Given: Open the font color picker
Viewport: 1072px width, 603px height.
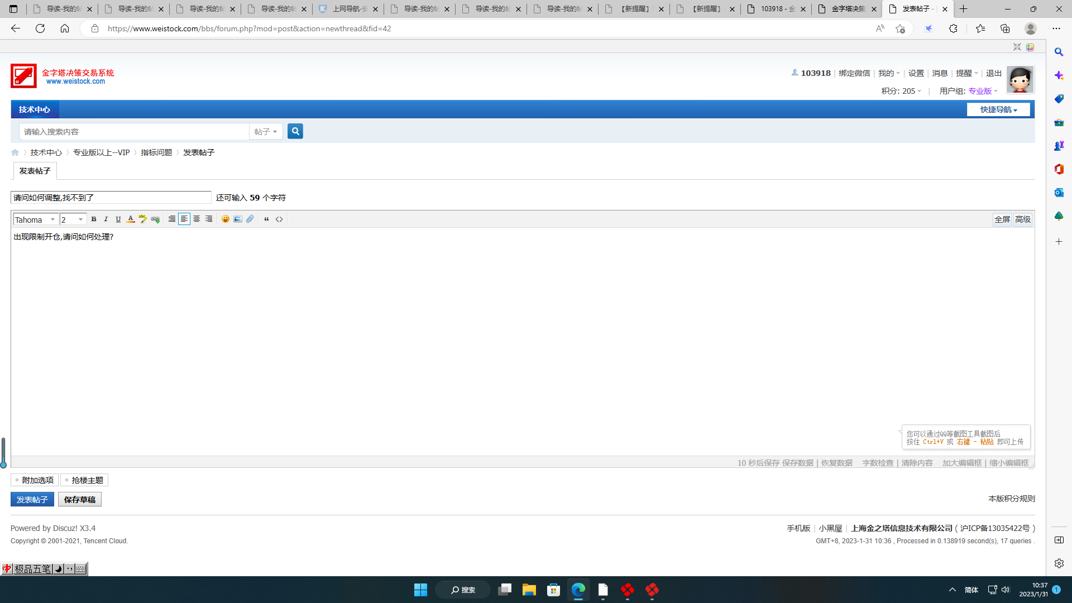Looking at the screenshot, I should pyautogui.click(x=131, y=219).
